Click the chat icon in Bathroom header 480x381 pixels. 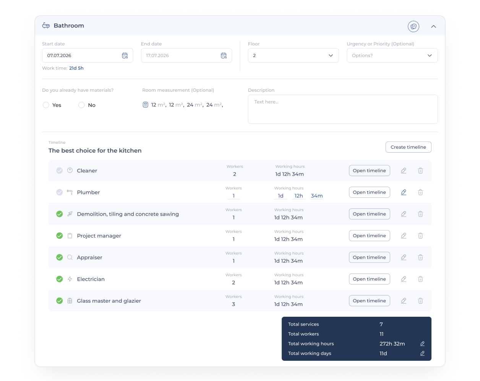(414, 26)
